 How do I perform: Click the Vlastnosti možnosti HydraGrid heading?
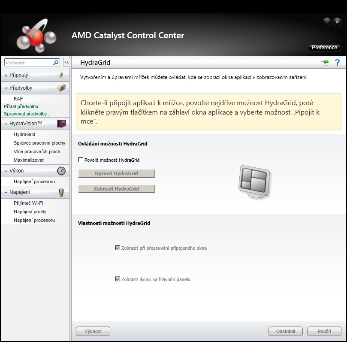pos(114,223)
